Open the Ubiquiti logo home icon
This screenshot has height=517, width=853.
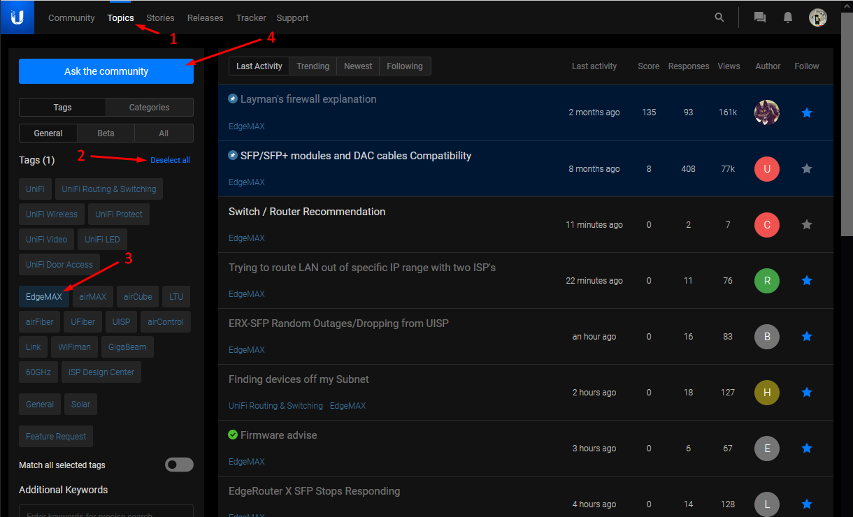[x=17, y=17]
